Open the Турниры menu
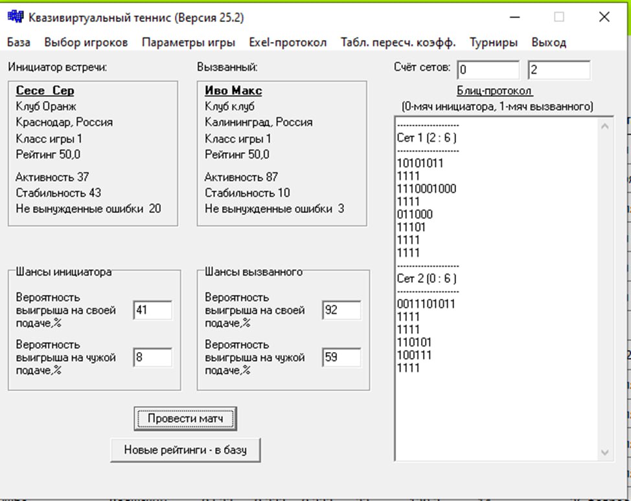 (494, 43)
